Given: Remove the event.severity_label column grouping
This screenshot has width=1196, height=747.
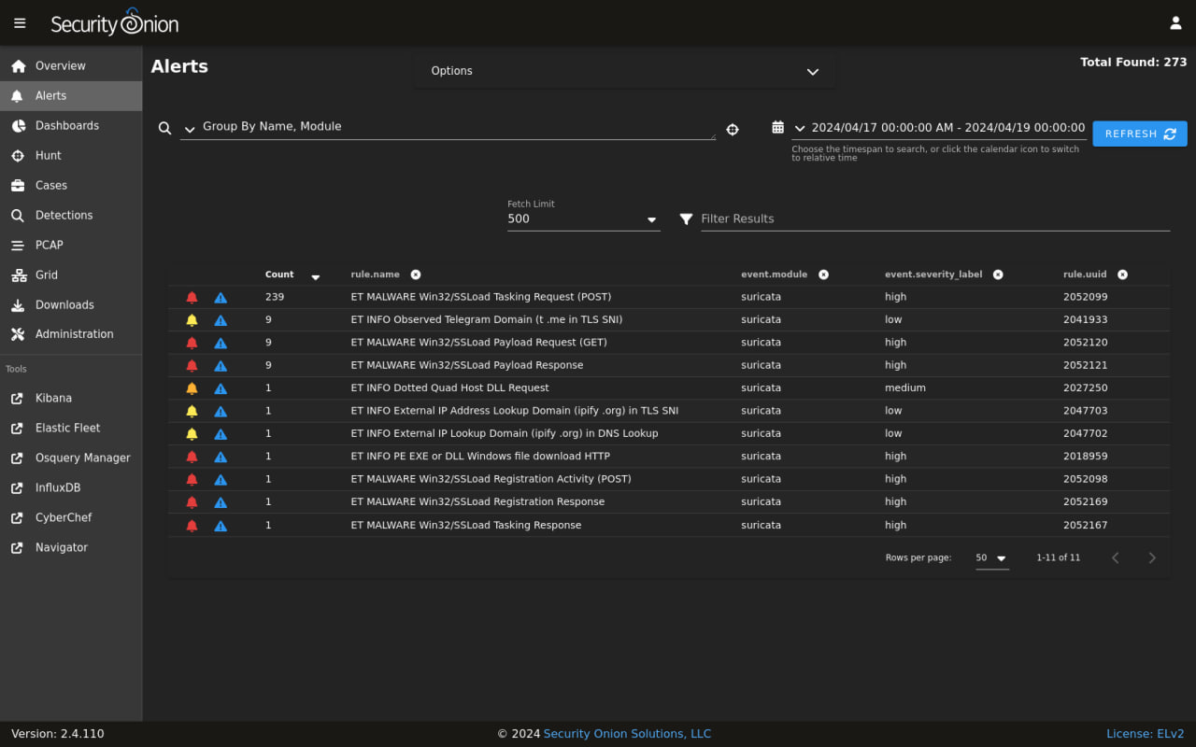Looking at the screenshot, I should (998, 275).
